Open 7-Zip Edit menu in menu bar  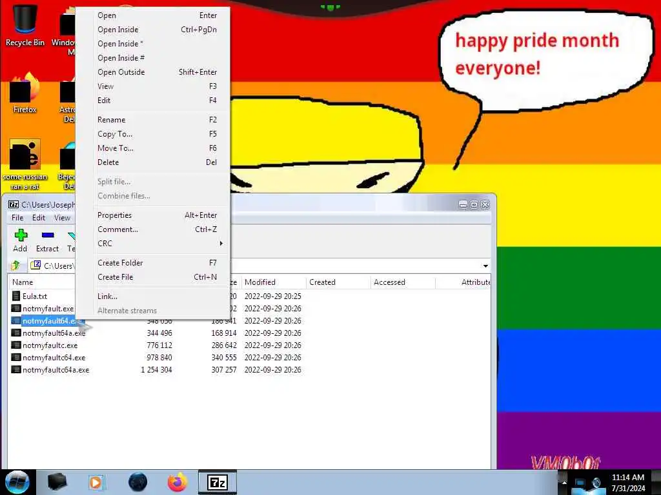click(x=38, y=218)
